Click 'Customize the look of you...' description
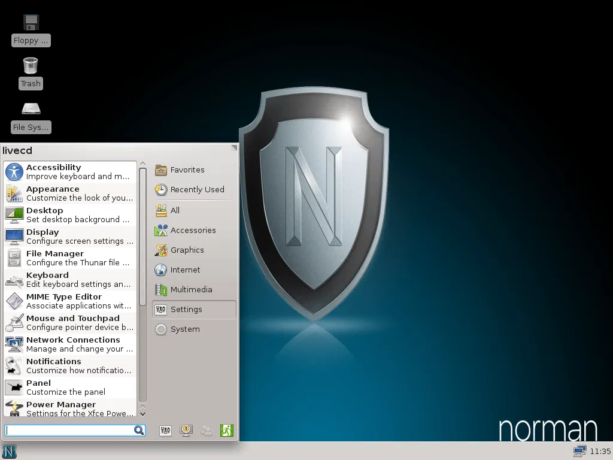The height and width of the screenshot is (460, 613). tap(80, 198)
